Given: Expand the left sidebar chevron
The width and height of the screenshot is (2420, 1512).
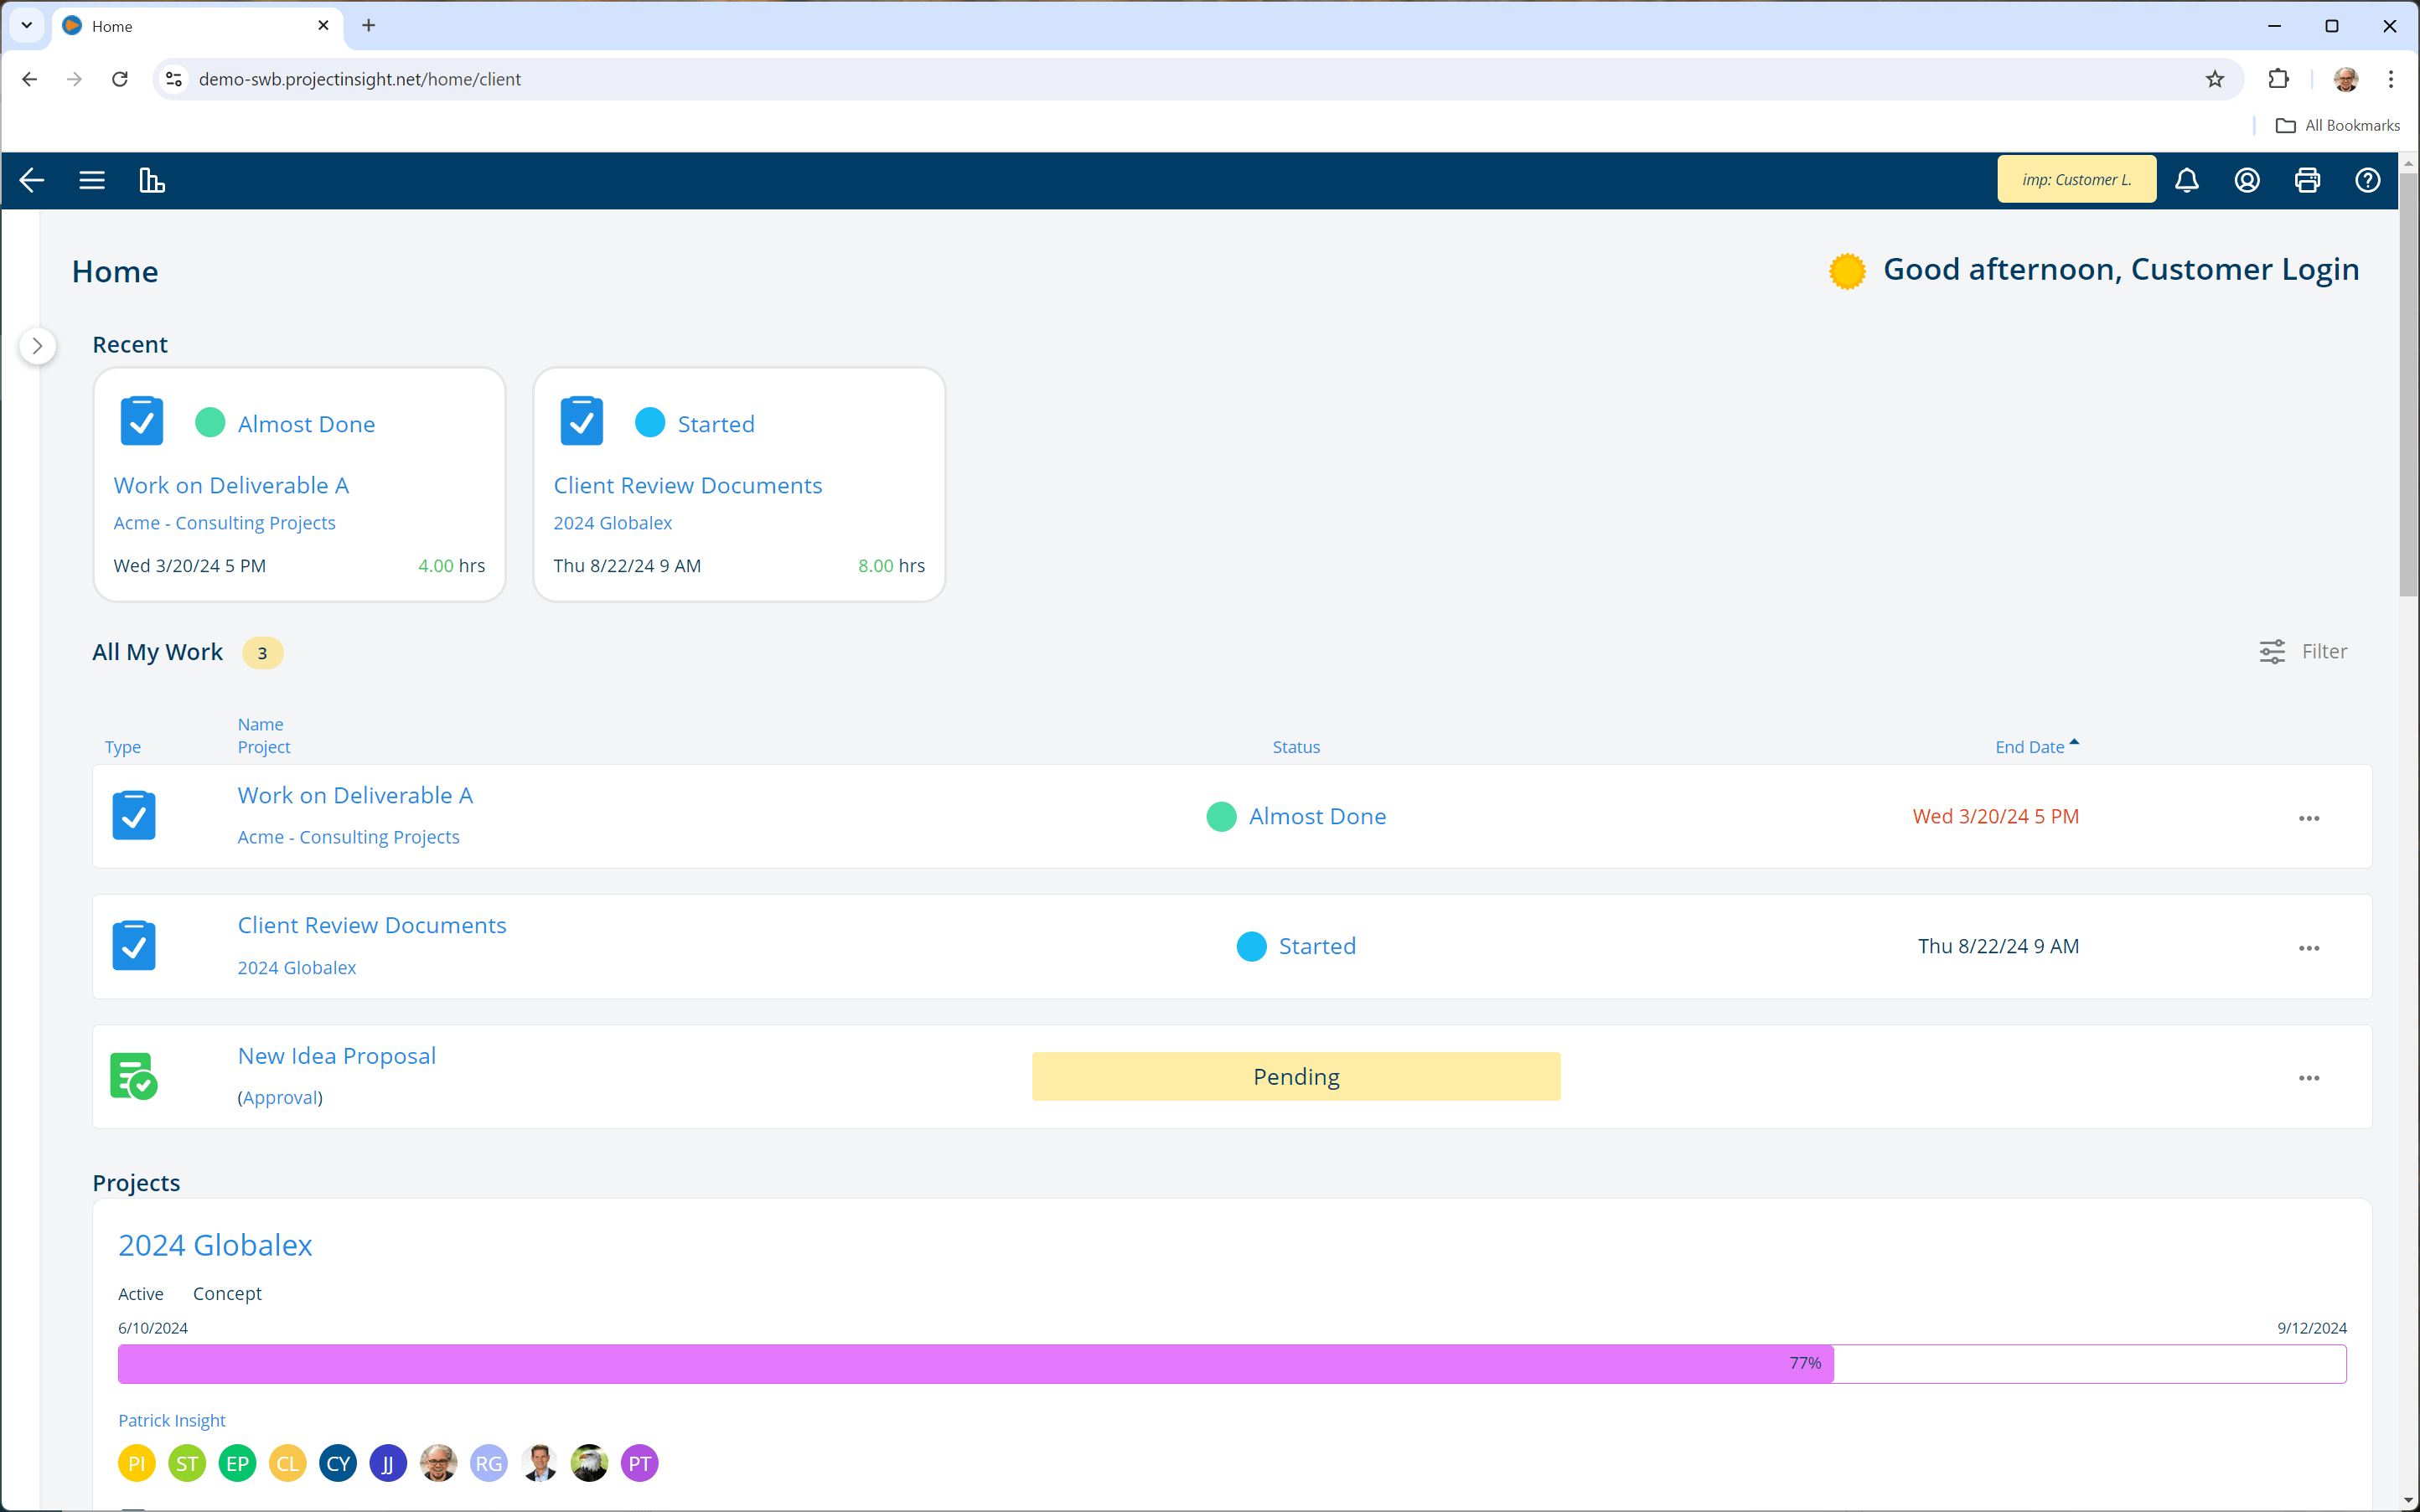Looking at the screenshot, I should coord(38,346).
